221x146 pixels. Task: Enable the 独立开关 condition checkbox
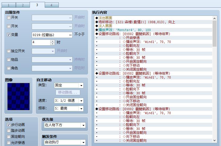coord(8,51)
